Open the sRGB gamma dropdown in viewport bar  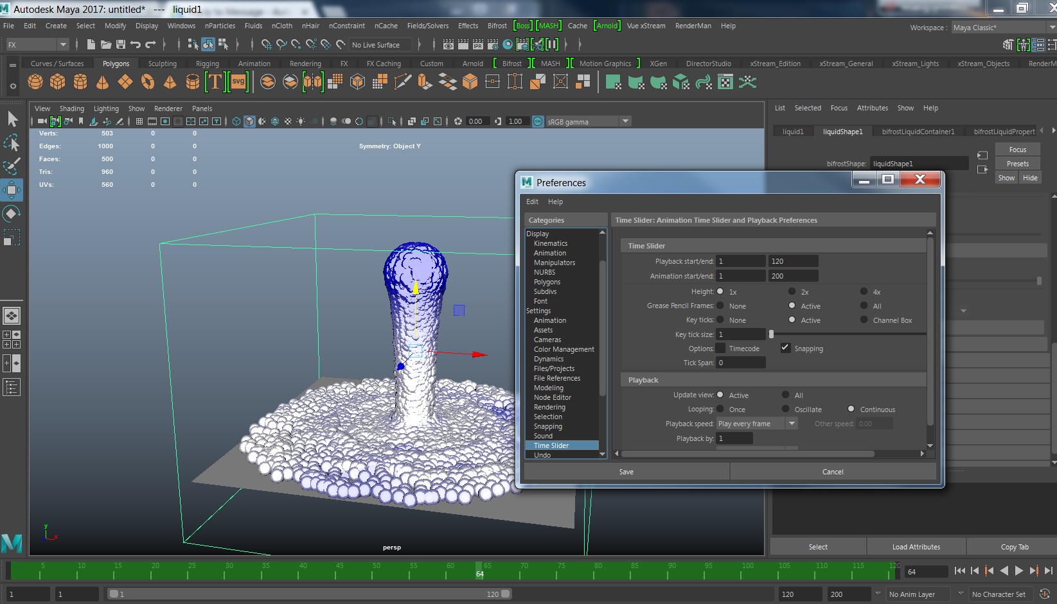coord(625,121)
